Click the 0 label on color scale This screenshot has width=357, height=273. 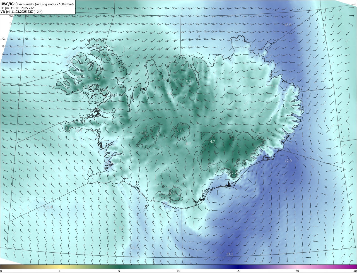pyautogui.click(x=1, y=271)
